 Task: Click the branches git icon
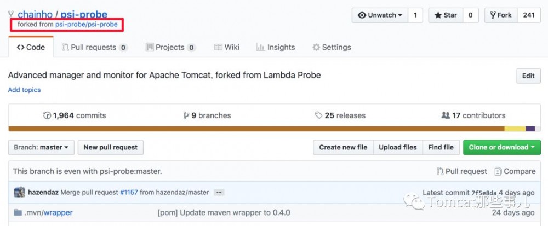tap(186, 115)
